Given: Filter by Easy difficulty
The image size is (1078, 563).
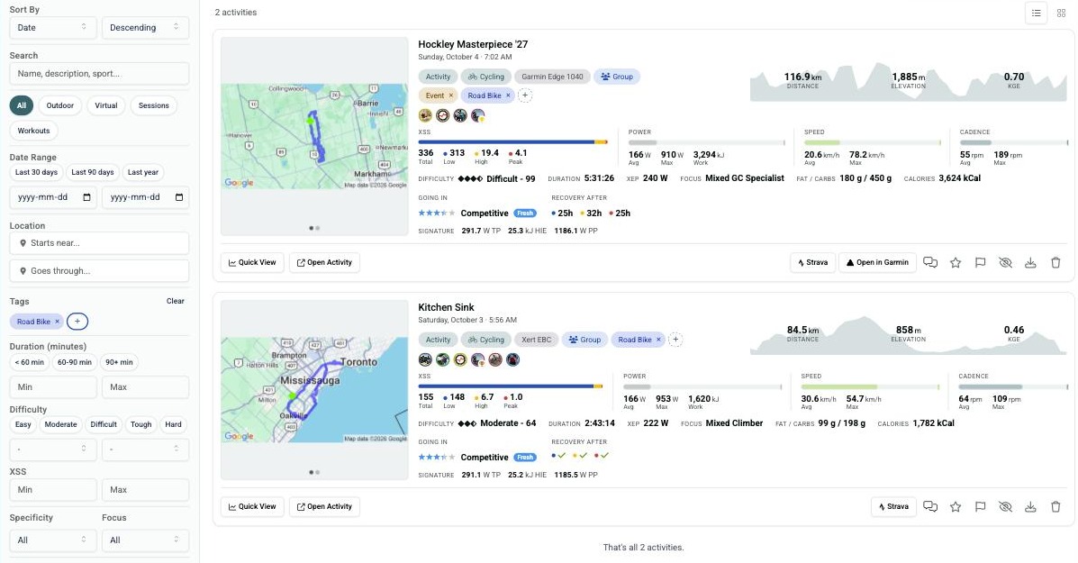Looking at the screenshot, I should point(23,425).
